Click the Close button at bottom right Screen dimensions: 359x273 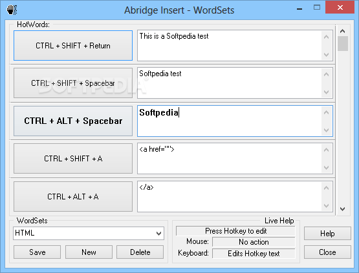coord(327,252)
